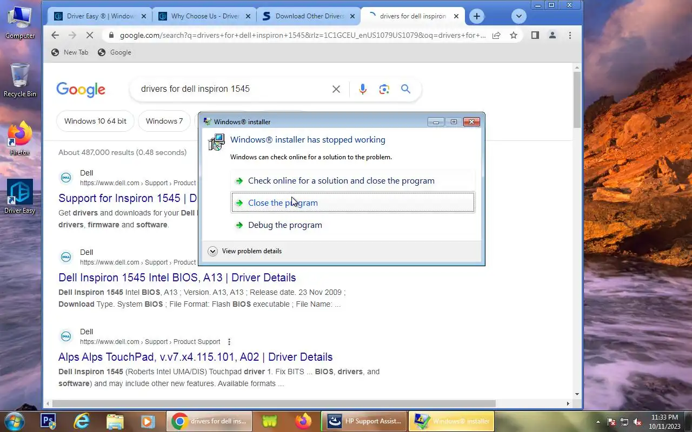Image resolution: width=692 pixels, height=432 pixels.
Task: Open Chrome side panel
Action: pos(535,35)
